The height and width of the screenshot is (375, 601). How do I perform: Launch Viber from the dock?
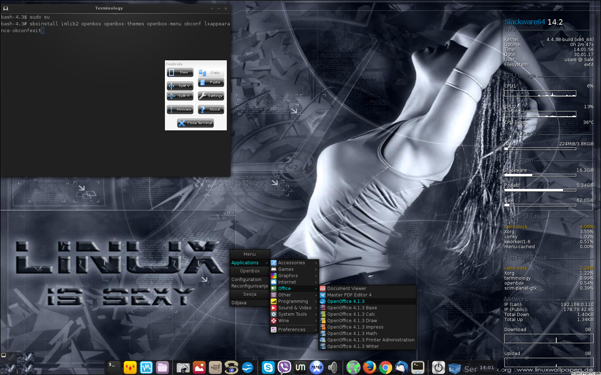[284, 367]
